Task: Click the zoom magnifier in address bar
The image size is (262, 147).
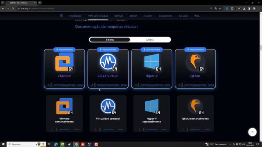Action: [x=211, y=9]
